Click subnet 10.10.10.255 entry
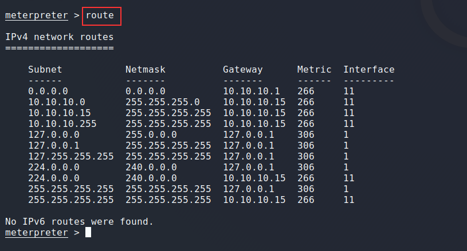 62,123
